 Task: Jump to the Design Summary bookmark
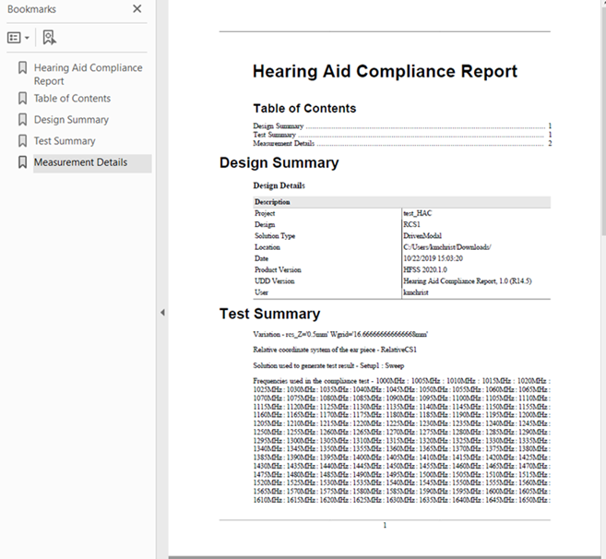pyautogui.click(x=71, y=119)
